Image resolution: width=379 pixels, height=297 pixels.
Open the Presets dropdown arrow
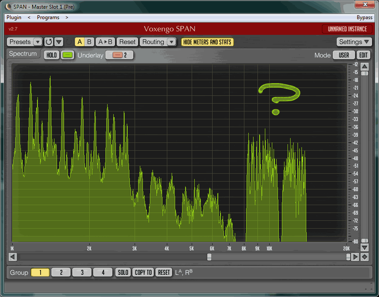click(x=37, y=42)
